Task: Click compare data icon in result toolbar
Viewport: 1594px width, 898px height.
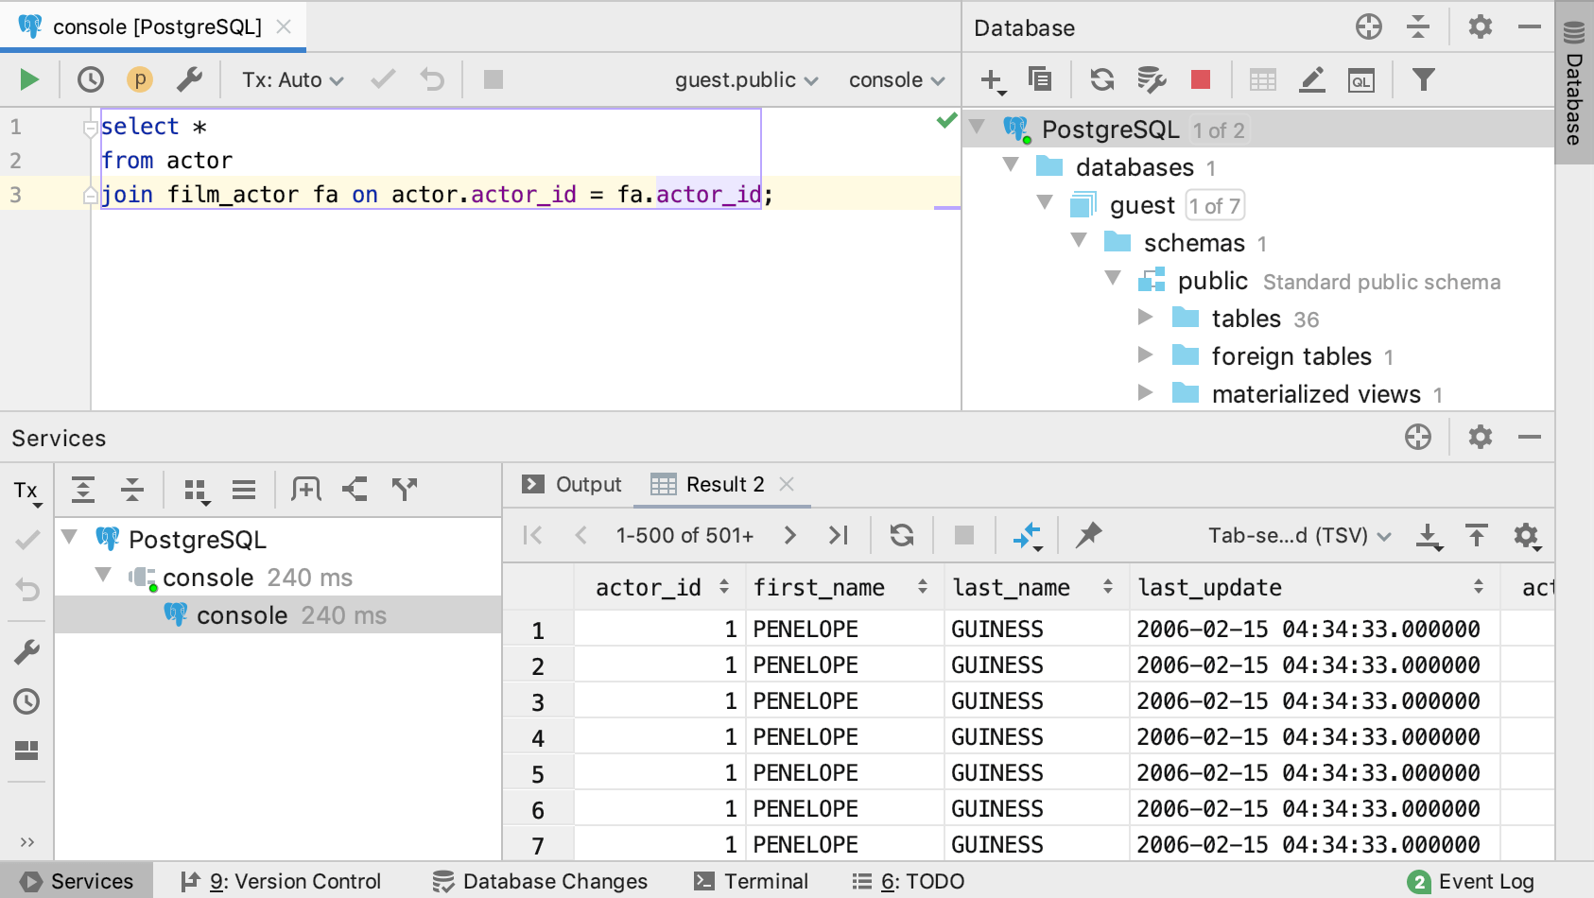Action: (x=1028, y=536)
